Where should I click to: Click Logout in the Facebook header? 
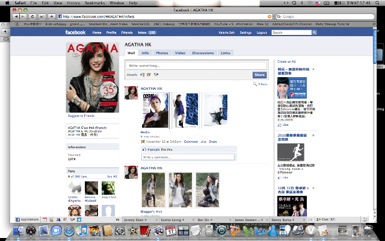click(262, 33)
